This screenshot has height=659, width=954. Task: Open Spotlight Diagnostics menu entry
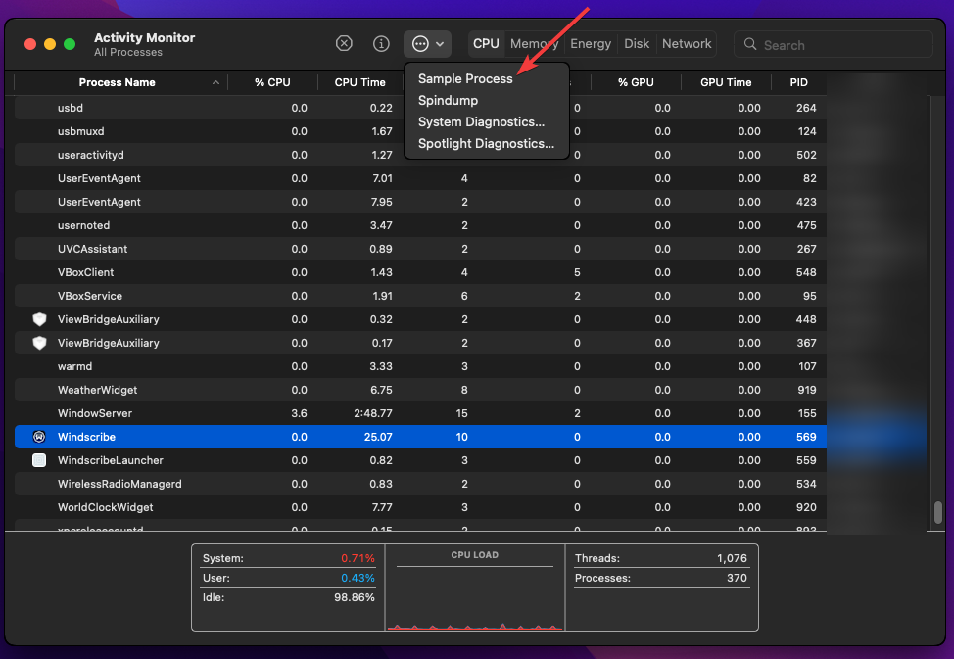[486, 143]
